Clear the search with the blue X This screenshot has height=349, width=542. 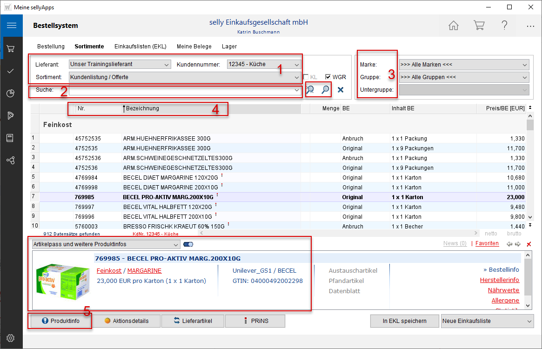click(x=341, y=90)
